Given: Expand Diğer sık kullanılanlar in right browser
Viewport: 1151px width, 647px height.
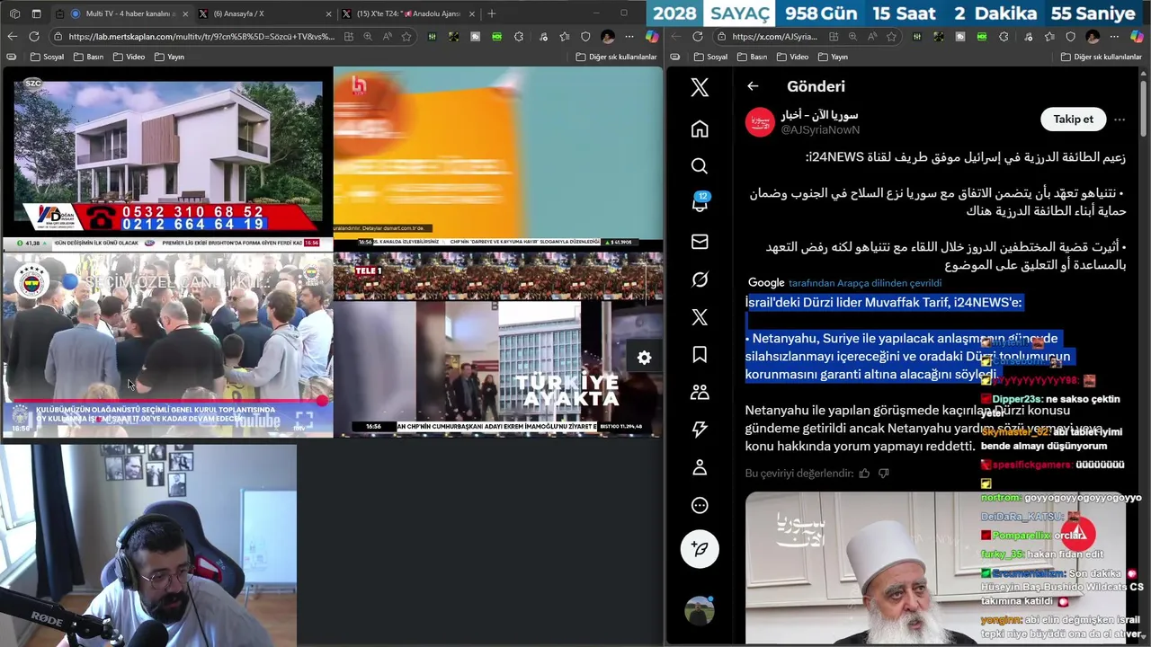Looking at the screenshot, I should tap(1102, 57).
